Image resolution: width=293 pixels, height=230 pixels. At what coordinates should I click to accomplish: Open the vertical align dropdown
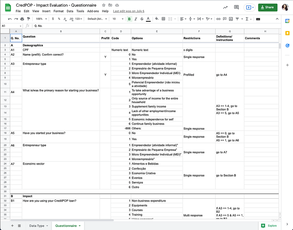click(192, 19)
